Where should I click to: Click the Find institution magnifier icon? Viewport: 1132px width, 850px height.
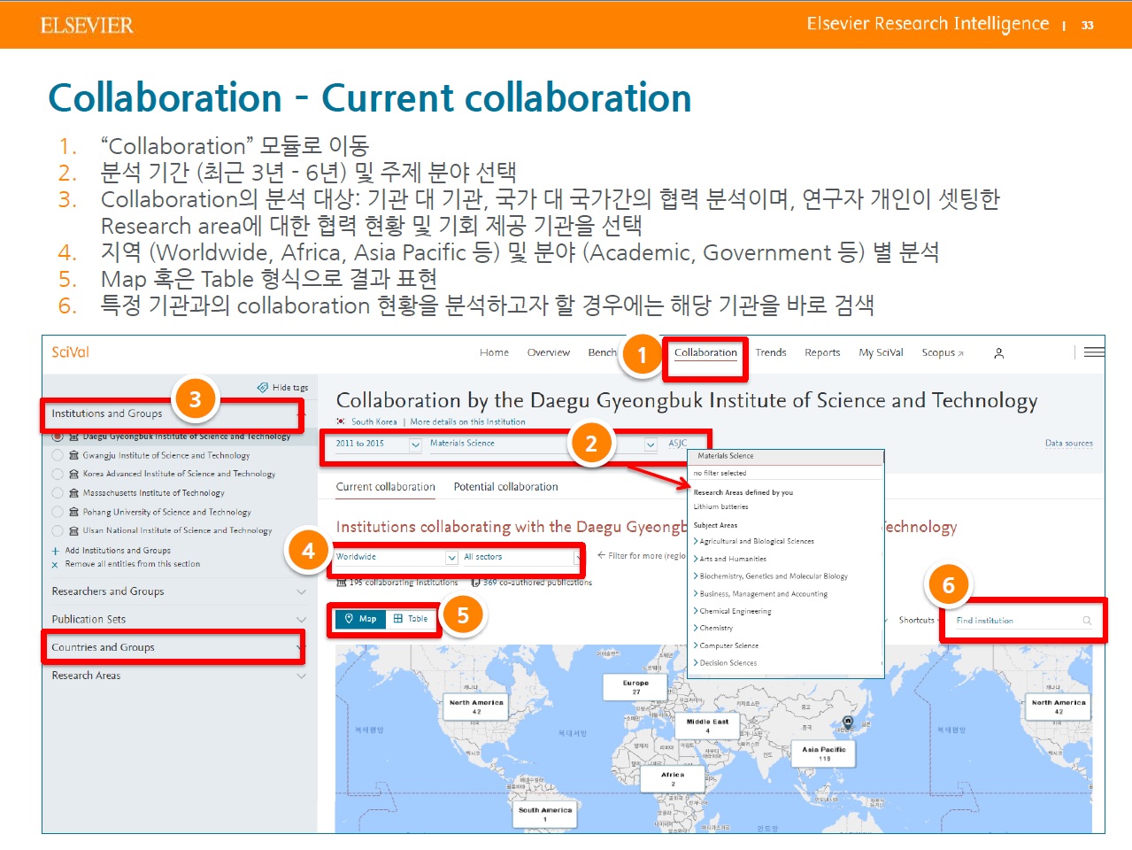tap(1087, 621)
